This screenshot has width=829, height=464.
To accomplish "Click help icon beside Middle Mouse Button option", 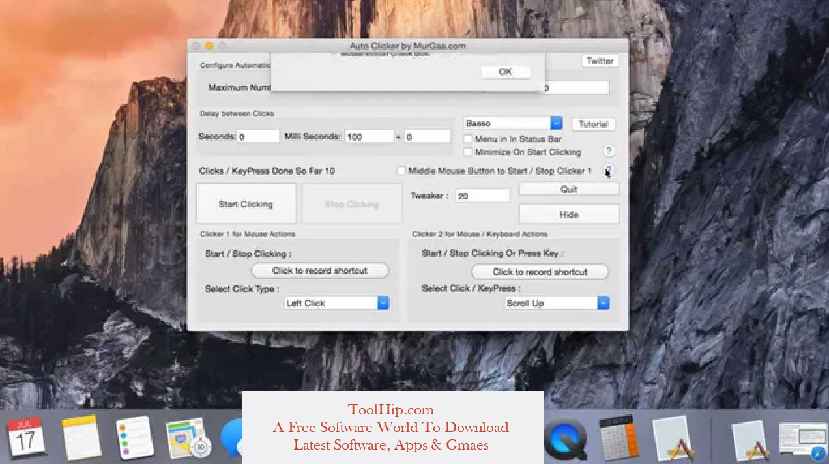I will pyautogui.click(x=609, y=170).
